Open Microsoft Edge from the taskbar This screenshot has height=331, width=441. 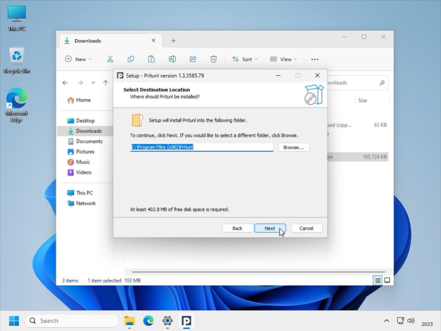pyautogui.click(x=149, y=321)
